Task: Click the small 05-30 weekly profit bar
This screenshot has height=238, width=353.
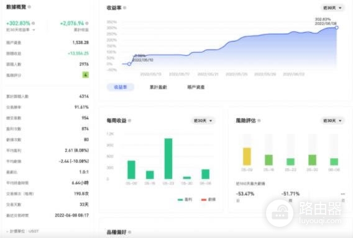Action: click(x=187, y=178)
